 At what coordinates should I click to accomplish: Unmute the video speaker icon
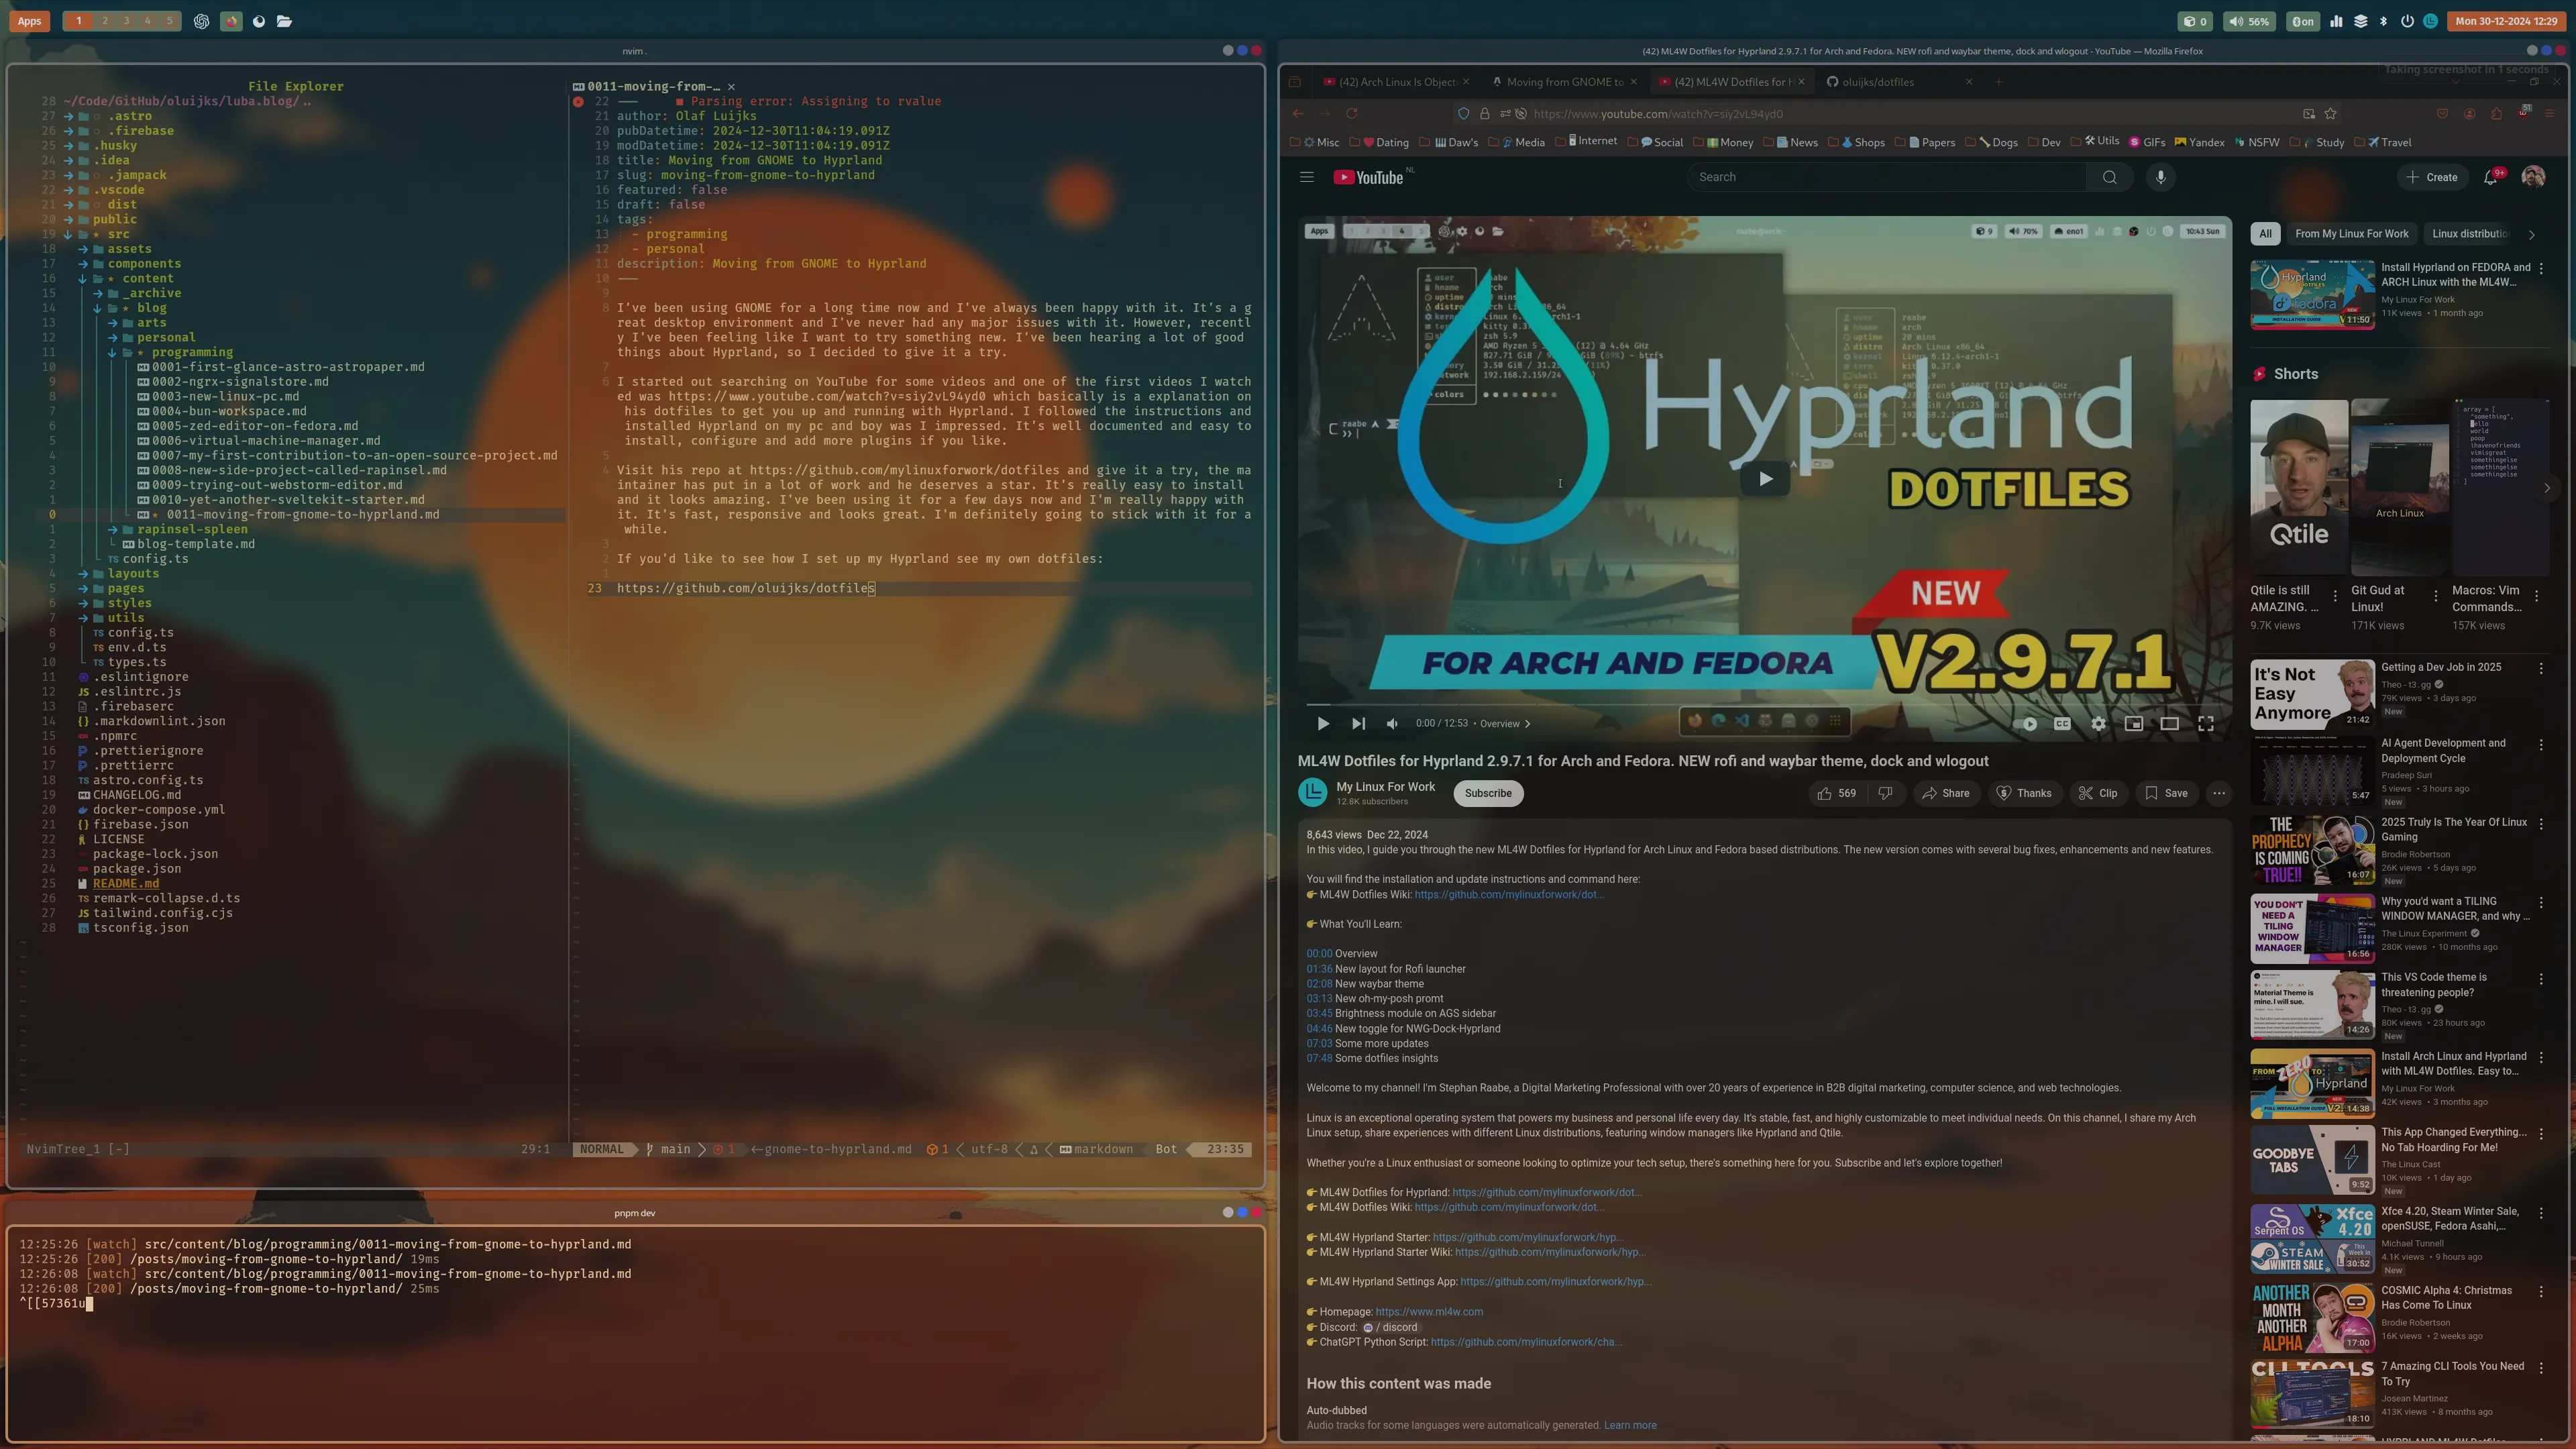(x=1392, y=723)
